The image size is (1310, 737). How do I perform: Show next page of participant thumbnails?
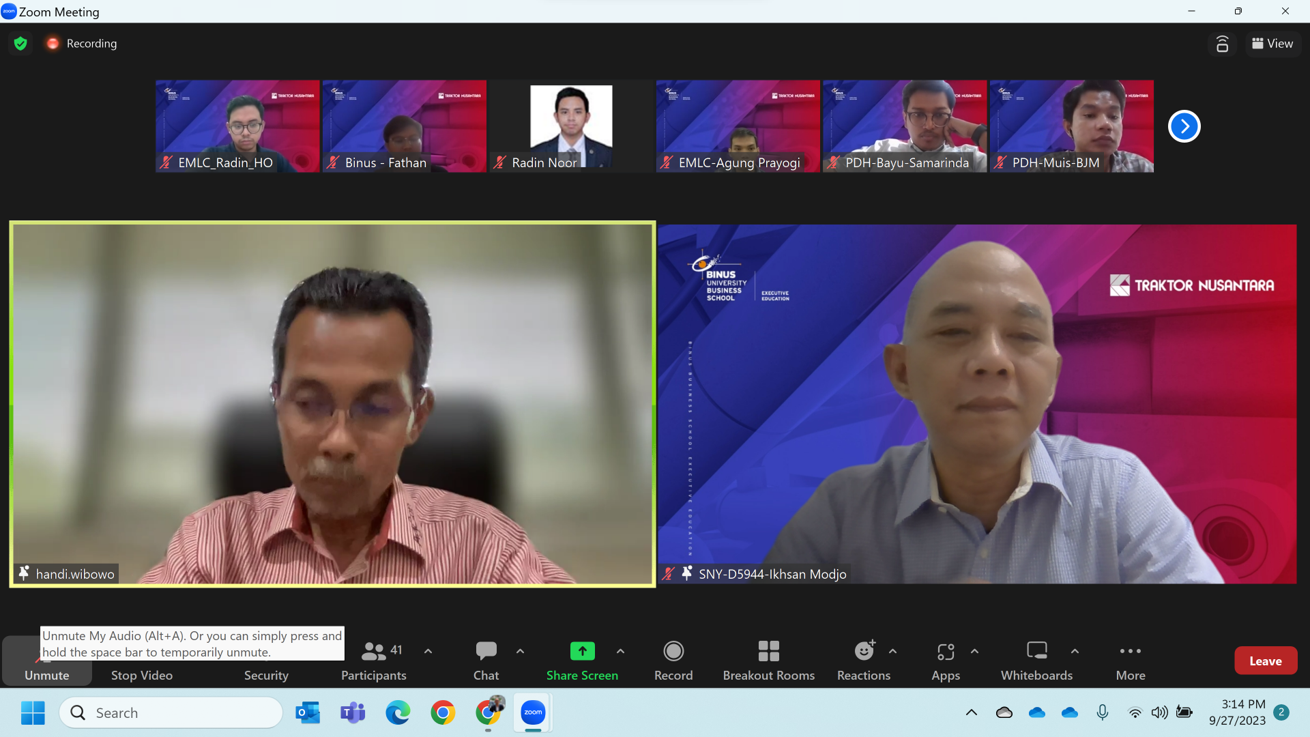tap(1184, 126)
